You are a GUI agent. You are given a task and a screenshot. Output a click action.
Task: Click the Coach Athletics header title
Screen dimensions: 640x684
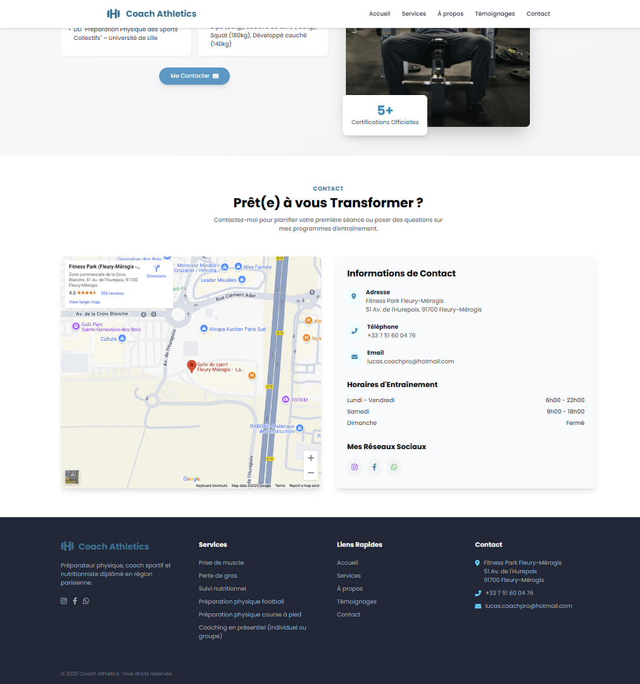coord(161,14)
